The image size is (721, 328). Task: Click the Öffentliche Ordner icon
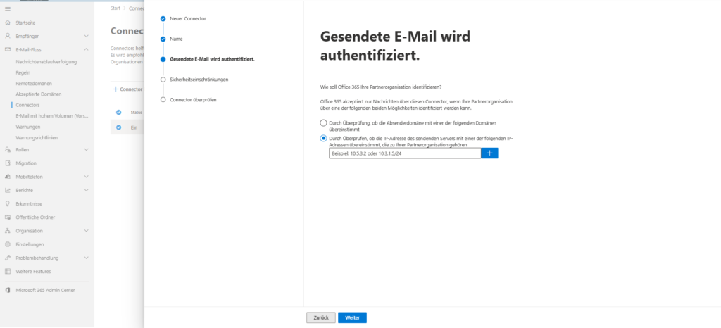pos(8,217)
